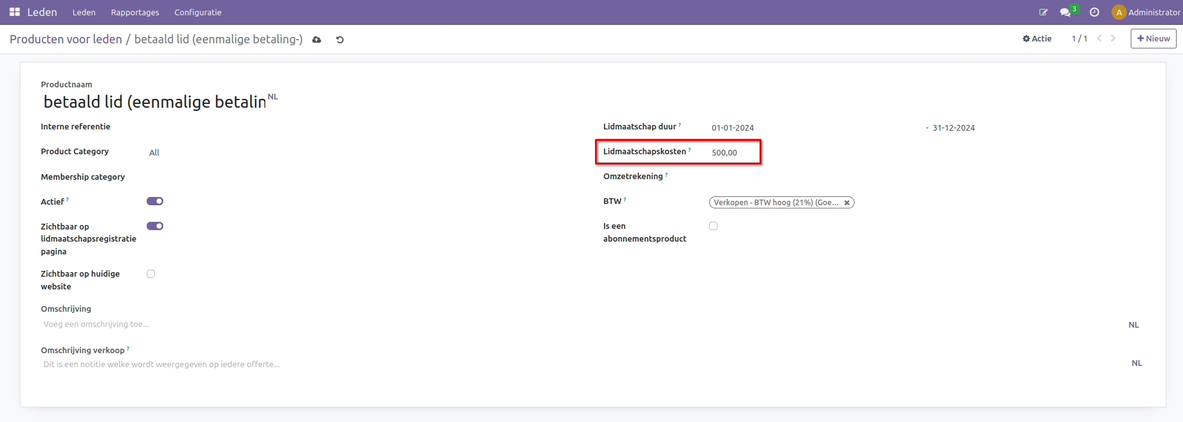Click the cloud save icon
1183x422 pixels.
[316, 40]
